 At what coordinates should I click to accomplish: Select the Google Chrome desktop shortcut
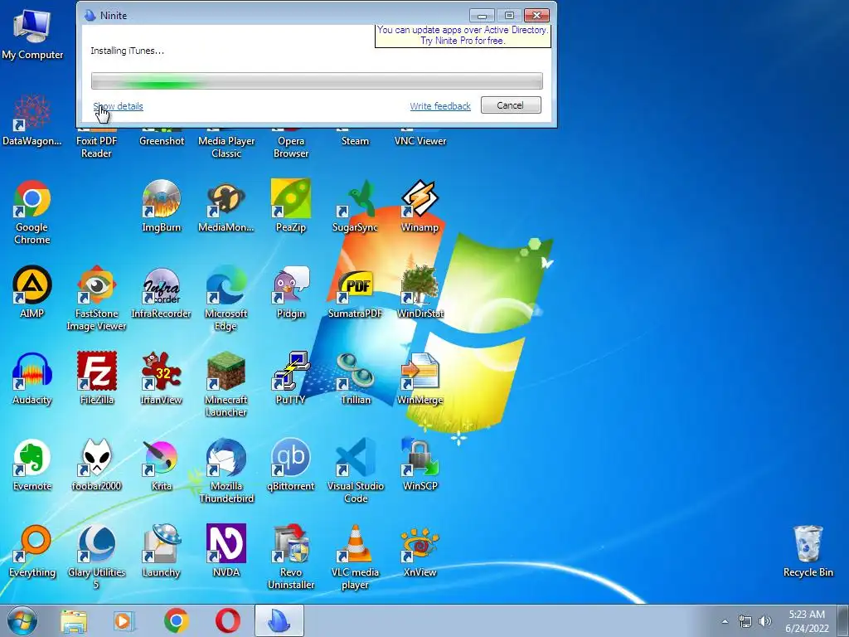coord(32,212)
